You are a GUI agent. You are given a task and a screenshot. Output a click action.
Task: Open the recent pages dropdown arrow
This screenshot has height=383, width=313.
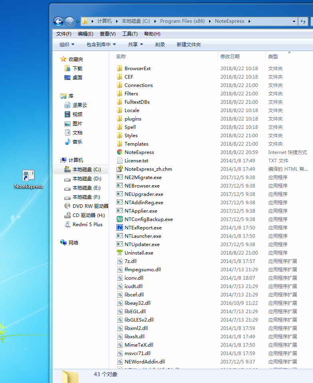(x=77, y=22)
